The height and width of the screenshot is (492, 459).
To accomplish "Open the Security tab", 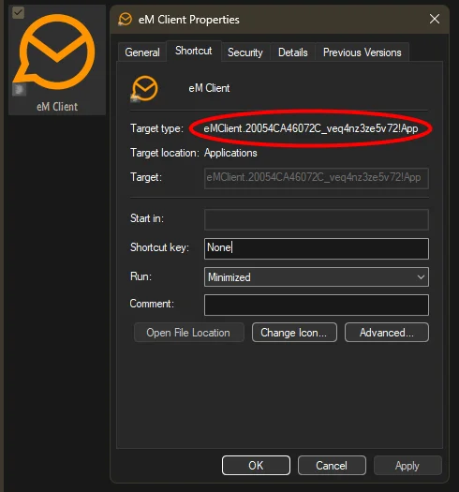I will coord(245,52).
